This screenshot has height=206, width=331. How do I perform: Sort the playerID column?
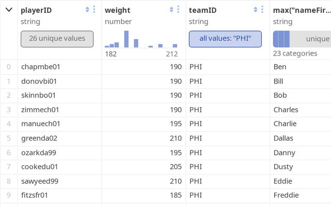(x=87, y=10)
